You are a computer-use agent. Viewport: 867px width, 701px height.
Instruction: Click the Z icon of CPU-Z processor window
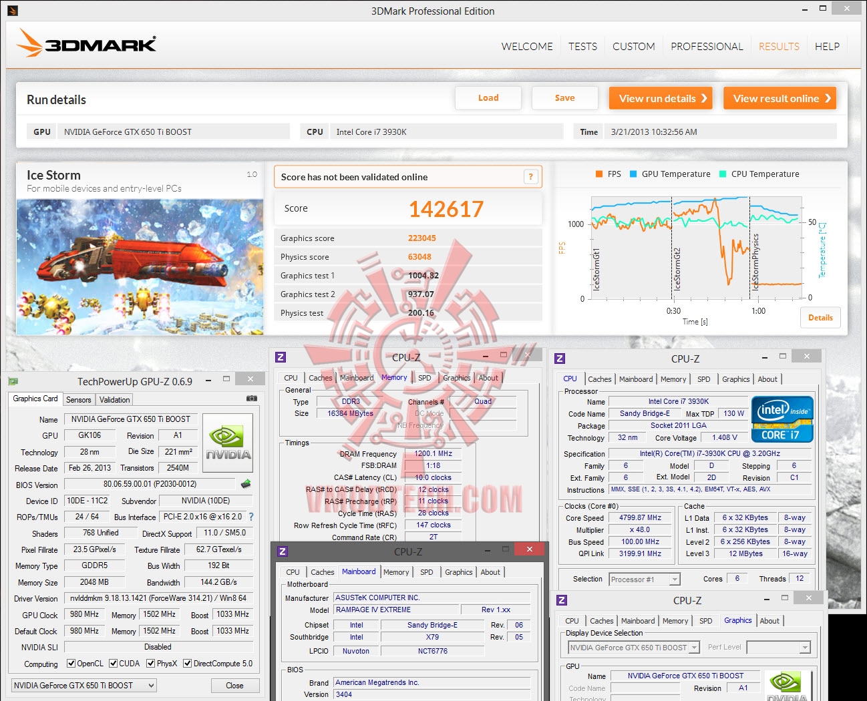pyautogui.click(x=560, y=359)
